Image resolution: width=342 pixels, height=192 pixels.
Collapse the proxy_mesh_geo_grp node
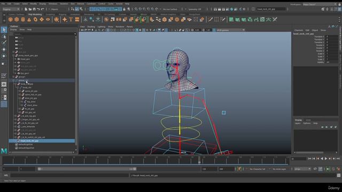(13, 55)
